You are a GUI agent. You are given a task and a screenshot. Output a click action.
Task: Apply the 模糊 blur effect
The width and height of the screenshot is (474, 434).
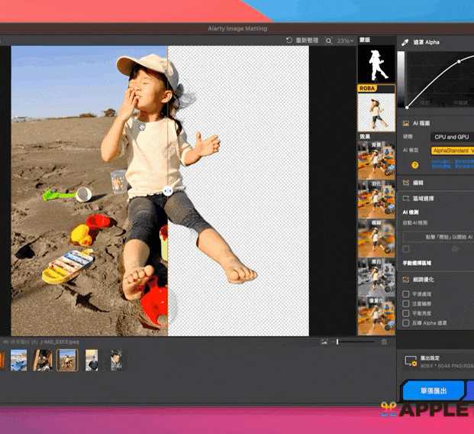376,239
